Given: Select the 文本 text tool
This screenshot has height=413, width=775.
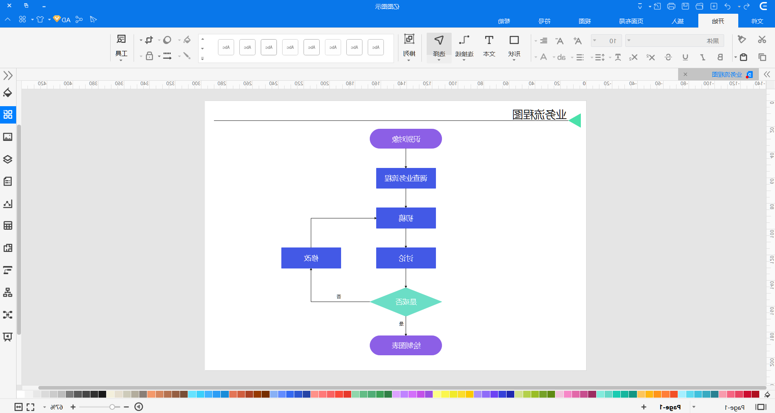Looking at the screenshot, I should pos(489,47).
